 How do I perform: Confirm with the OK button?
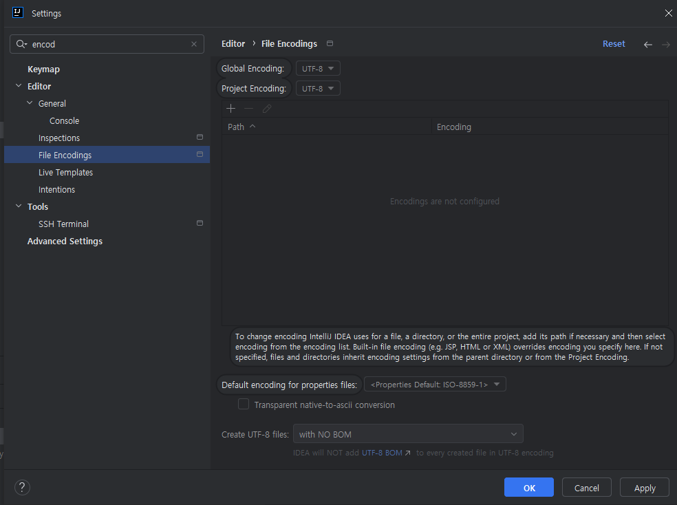pyautogui.click(x=529, y=487)
